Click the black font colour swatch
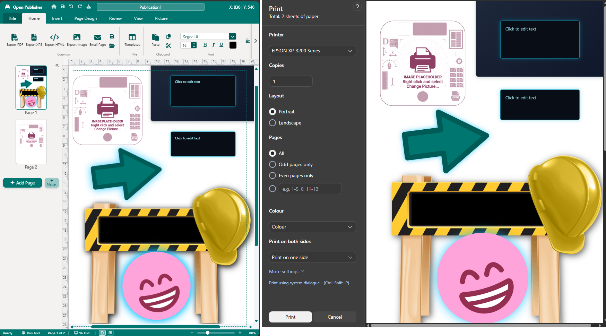 pos(233,45)
